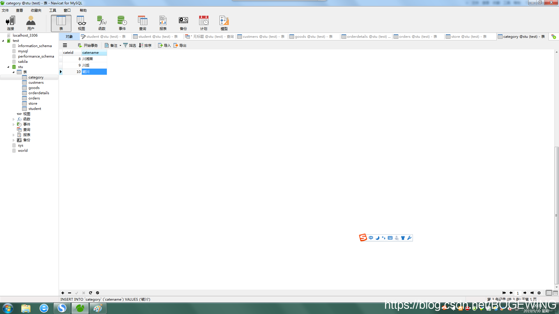The height and width of the screenshot is (314, 559).
Task: Switch to grid view at the bottom right
Action: click(549, 293)
